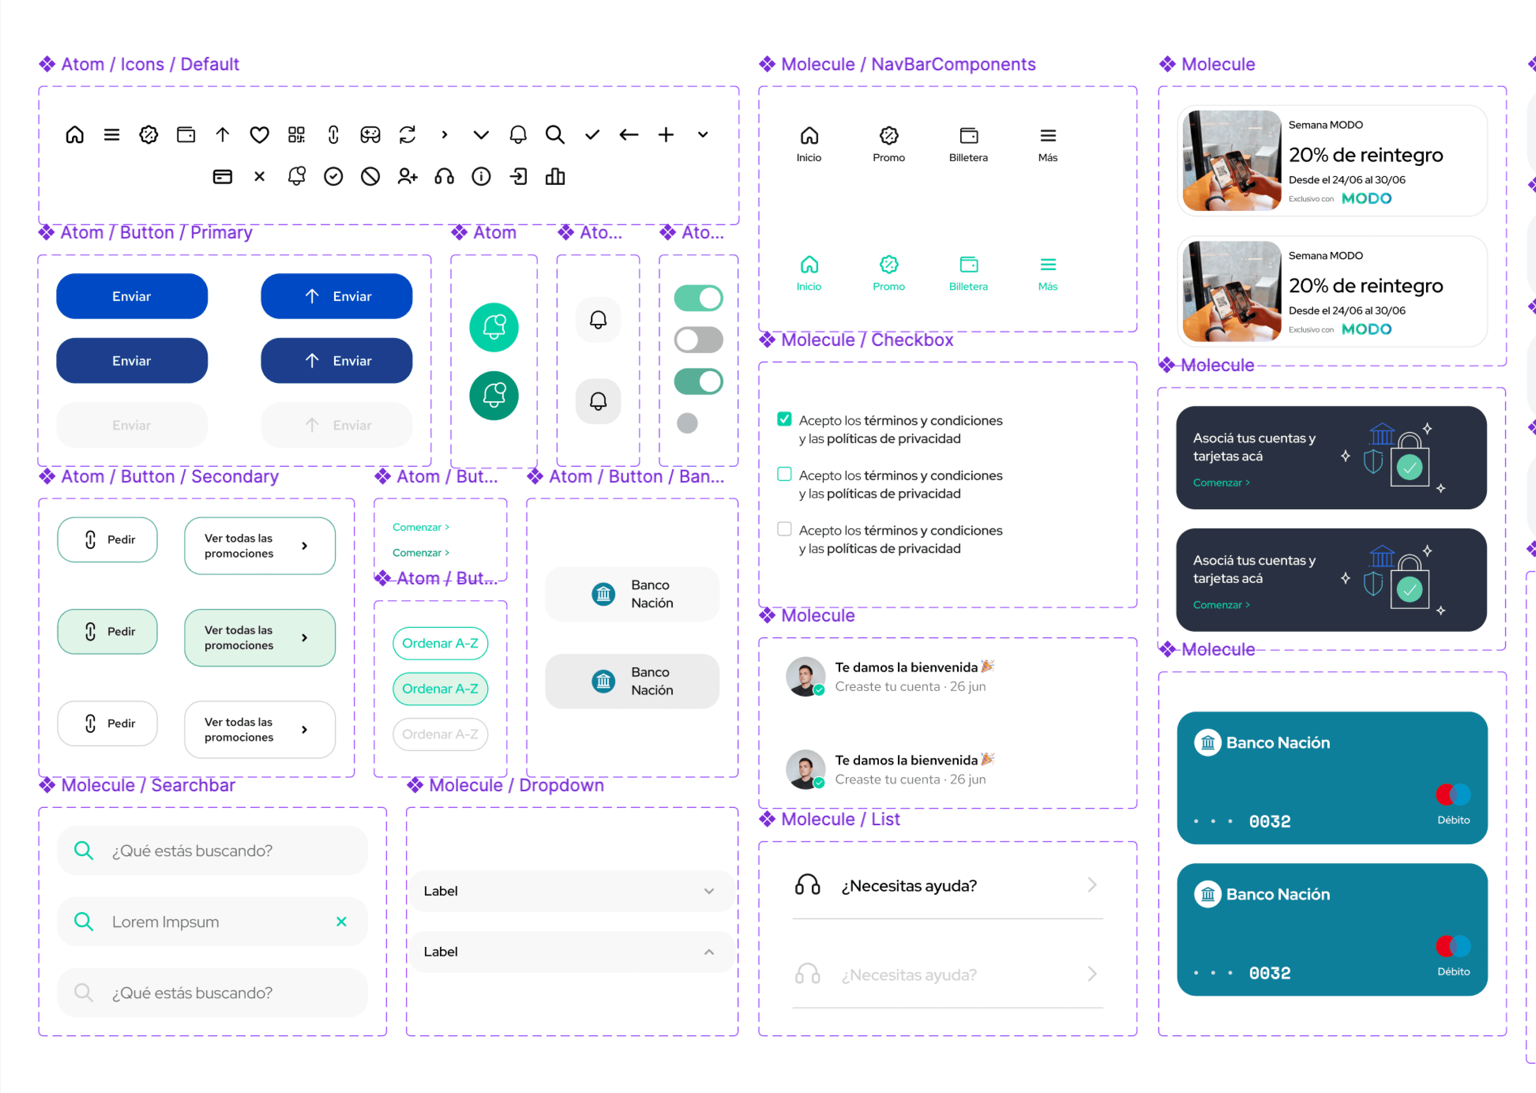Click the QR code icon in icons row
Screen dimensions: 1536x1093
click(x=296, y=135)
